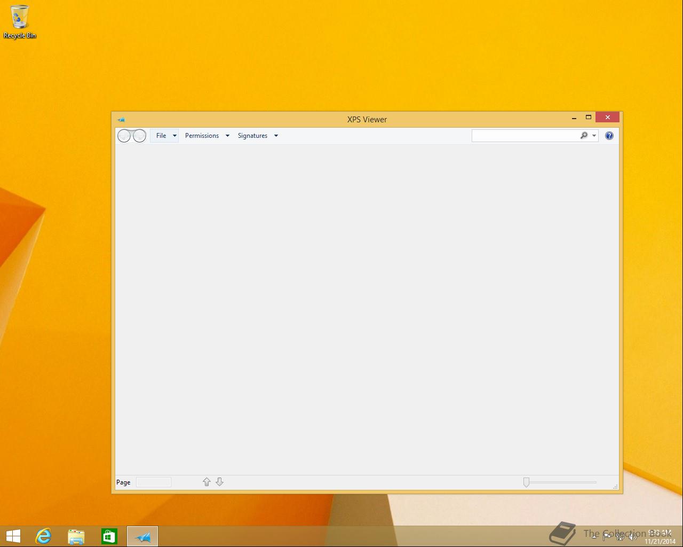Open the File menu
683x547 pixels.
[161, 136]
